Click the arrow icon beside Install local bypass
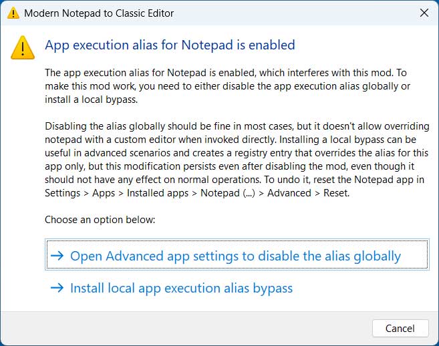 [x=57, y=289]
